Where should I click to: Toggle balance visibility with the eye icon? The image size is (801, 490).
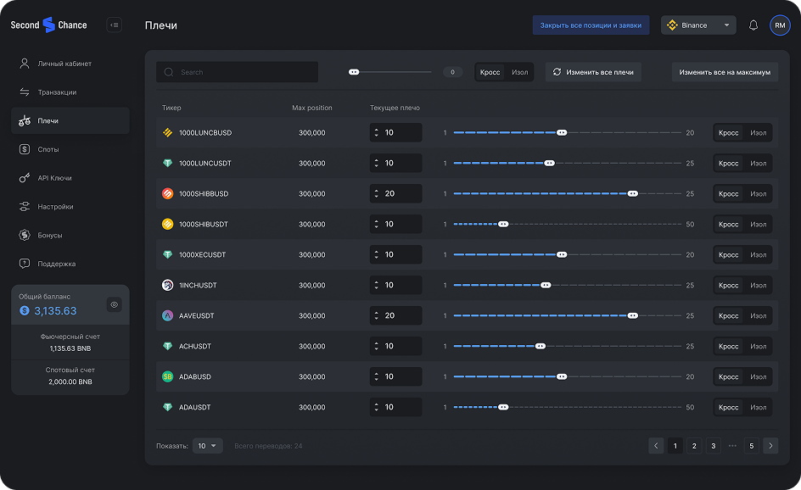pyautogui.click(x=115, y=303)
